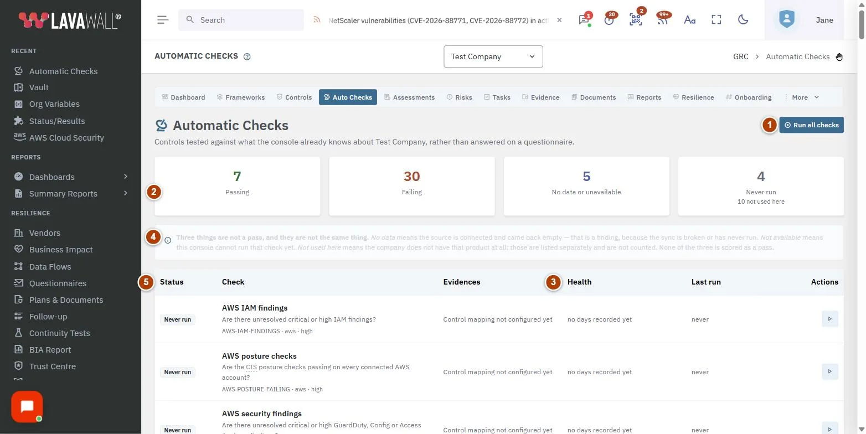Open the RSS feed icon with 99+ badge

click(662, 20)
